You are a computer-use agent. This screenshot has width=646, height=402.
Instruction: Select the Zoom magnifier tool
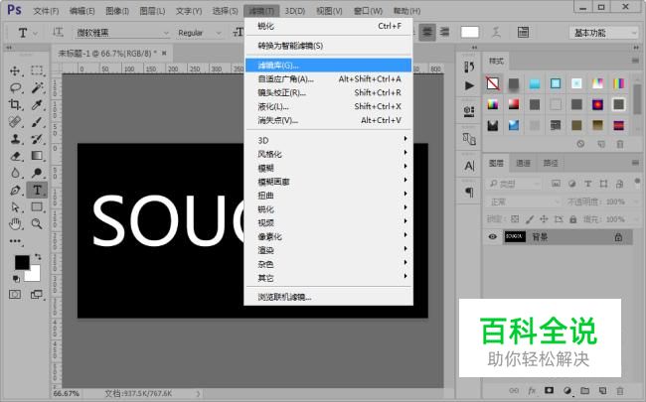[37, 224]
